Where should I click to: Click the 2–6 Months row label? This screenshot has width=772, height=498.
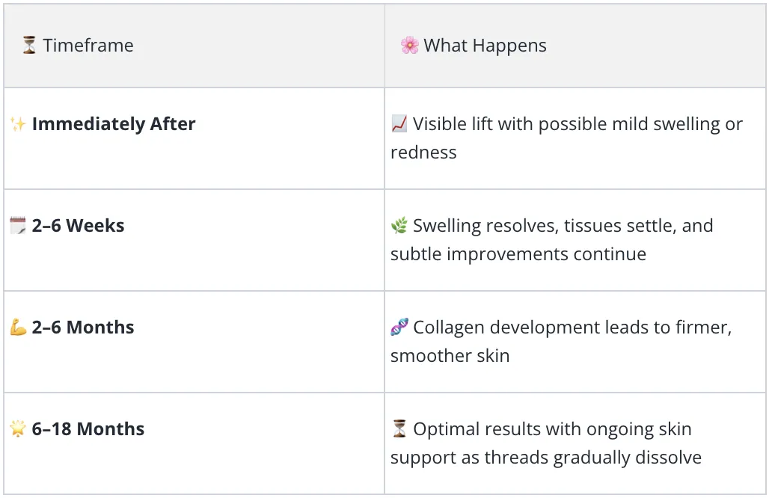pos(83,328)
